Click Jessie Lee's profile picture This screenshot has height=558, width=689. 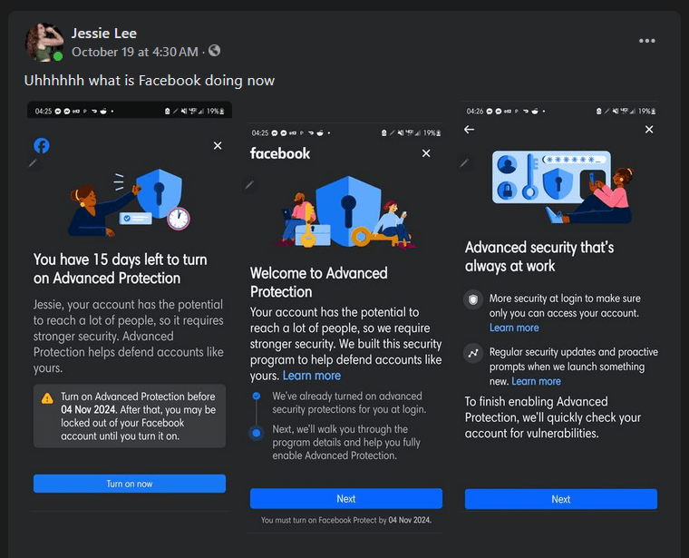click(44, 42)
